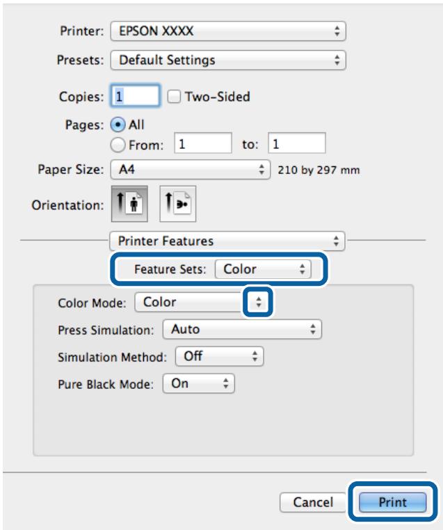
Task: Click the Cancel button
Action: [x=313, y=501]
